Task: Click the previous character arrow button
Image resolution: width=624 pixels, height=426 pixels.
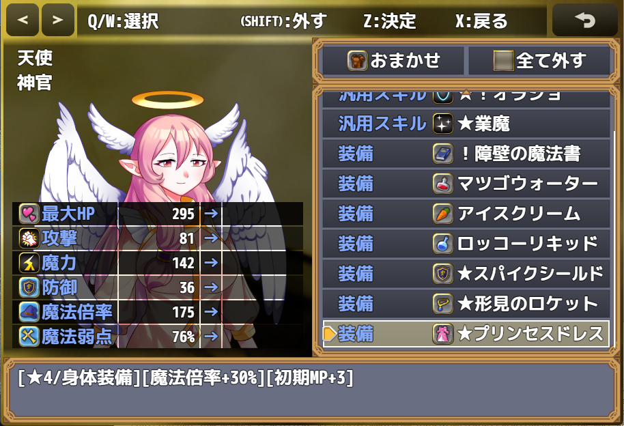Action: click(23, 20)
